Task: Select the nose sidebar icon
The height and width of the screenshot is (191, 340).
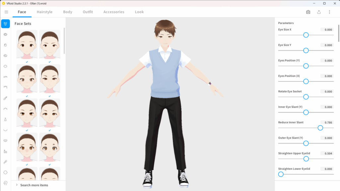Action: (5, 119)
